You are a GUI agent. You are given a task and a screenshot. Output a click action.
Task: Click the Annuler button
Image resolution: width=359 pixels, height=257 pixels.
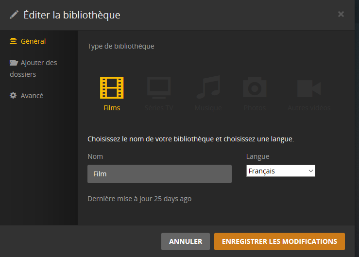coord(186,241)
